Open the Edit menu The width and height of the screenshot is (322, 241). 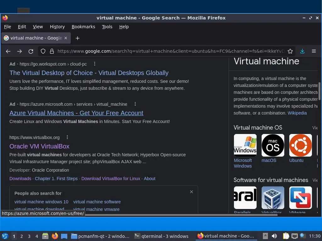click(22, 27)
